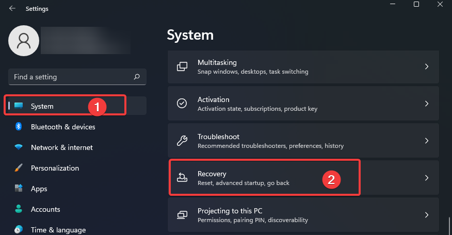Expand the Recovery chevron arrow

(x=427, y=178)
